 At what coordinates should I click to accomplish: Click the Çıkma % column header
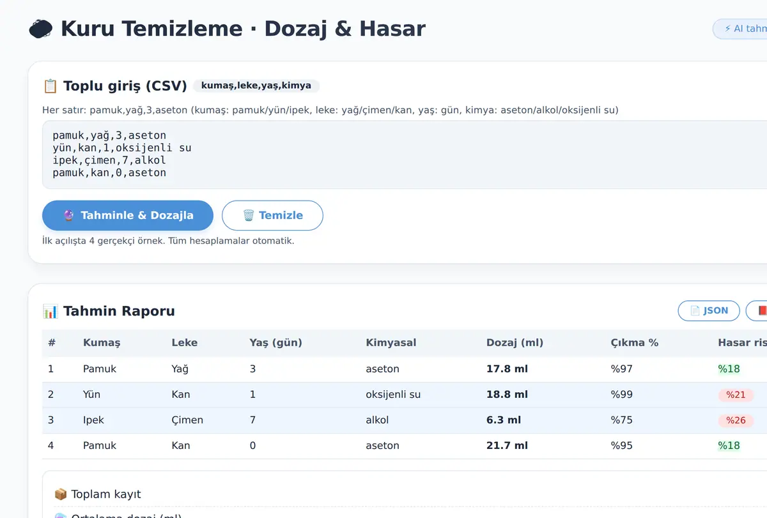pos(634,342)
